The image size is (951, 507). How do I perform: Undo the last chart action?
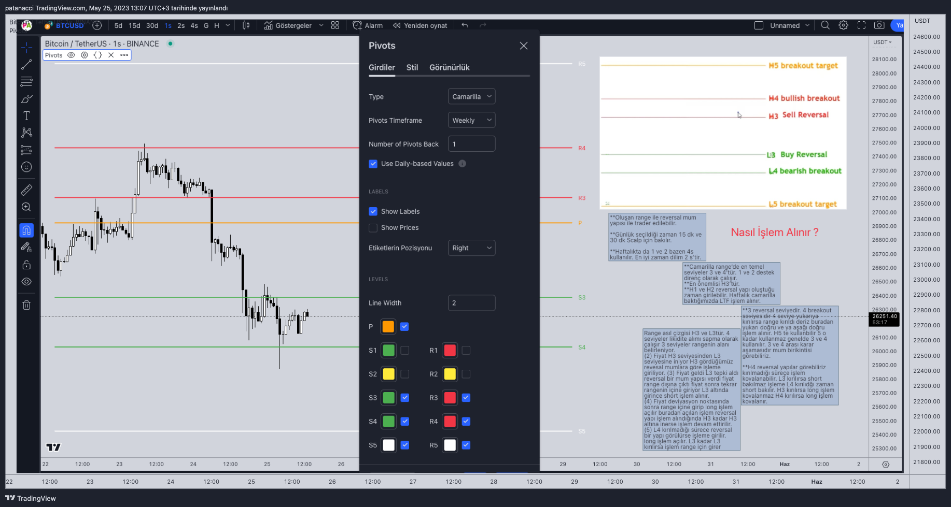click(x=465, y=25)
